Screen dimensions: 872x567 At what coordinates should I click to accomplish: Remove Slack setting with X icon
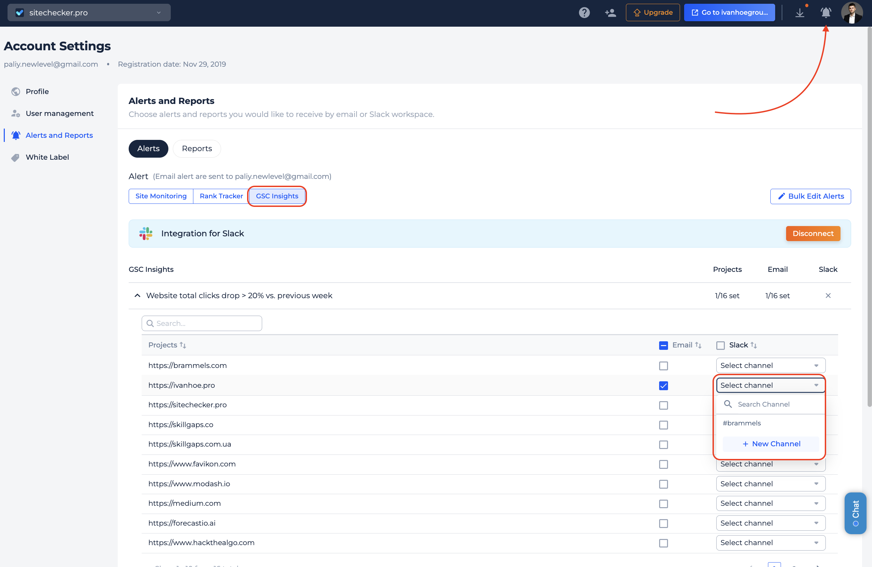[x=828, y=295]
